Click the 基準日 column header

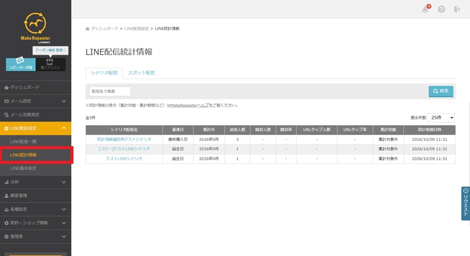coord(178,130)
